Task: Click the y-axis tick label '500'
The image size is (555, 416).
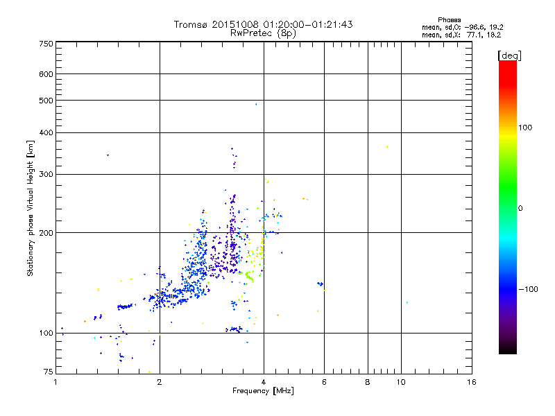Action: pos(46,101)
